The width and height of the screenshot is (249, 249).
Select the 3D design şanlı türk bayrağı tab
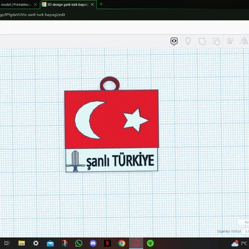click(67, 4)
